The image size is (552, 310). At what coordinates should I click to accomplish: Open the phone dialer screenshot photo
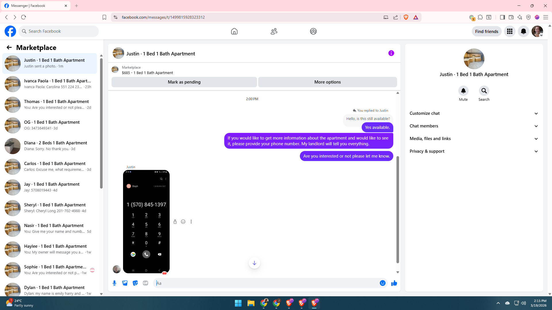[x=146, y=221]
